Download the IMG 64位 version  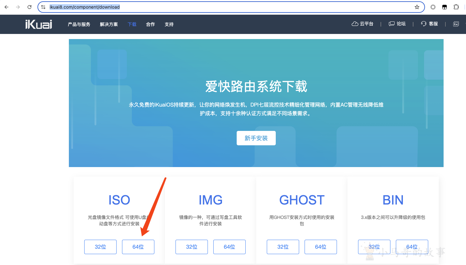point(229,247)
